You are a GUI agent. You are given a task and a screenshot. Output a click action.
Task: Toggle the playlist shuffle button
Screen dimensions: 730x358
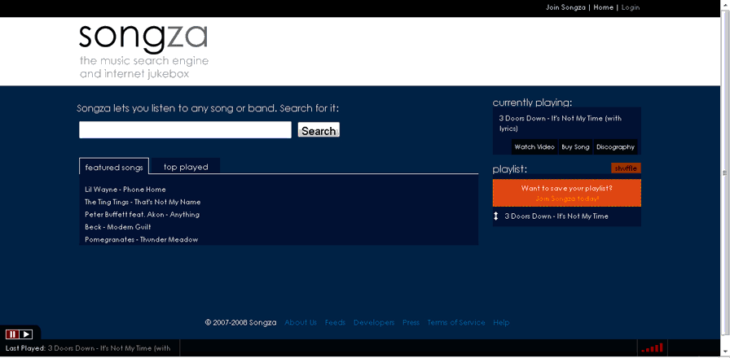pyautogui.click(x=626, y=168)
